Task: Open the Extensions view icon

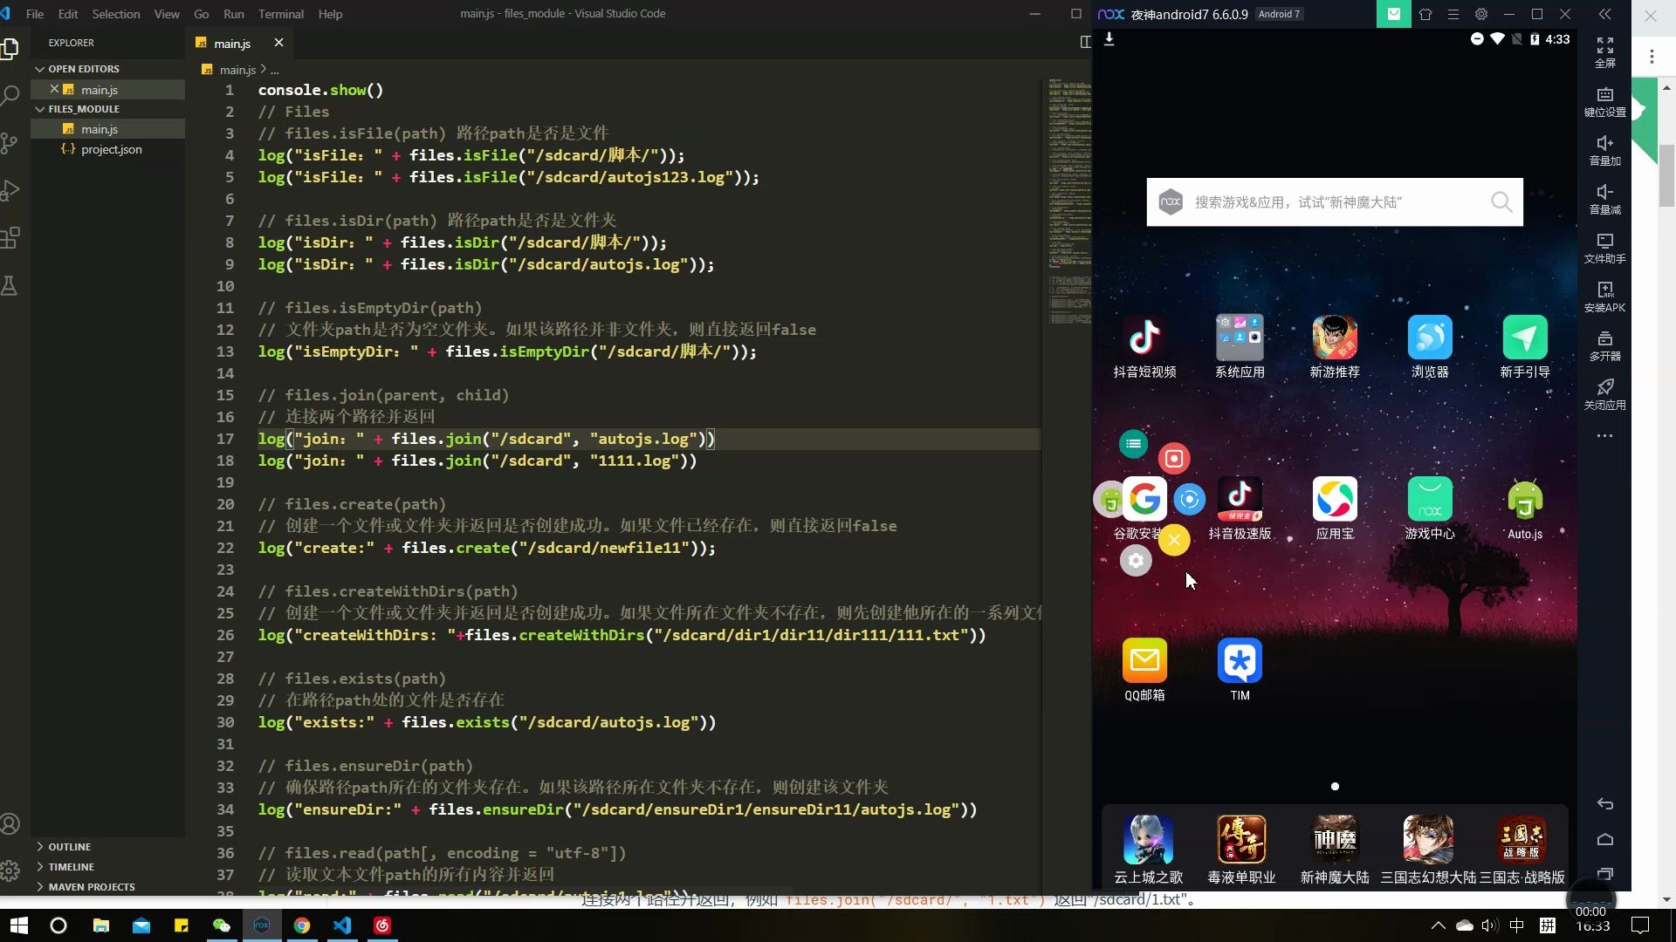Action: [10, 237]
